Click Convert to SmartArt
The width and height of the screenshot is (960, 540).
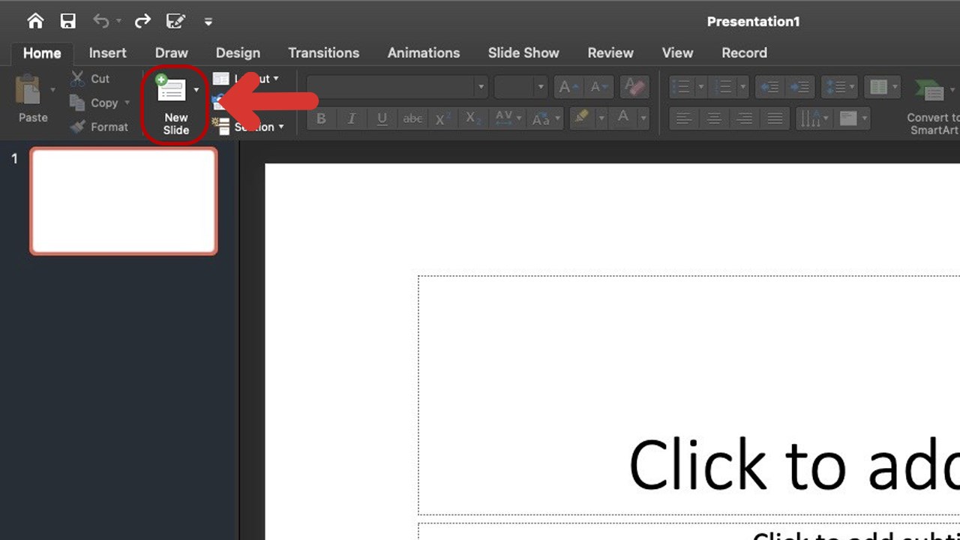934,106
